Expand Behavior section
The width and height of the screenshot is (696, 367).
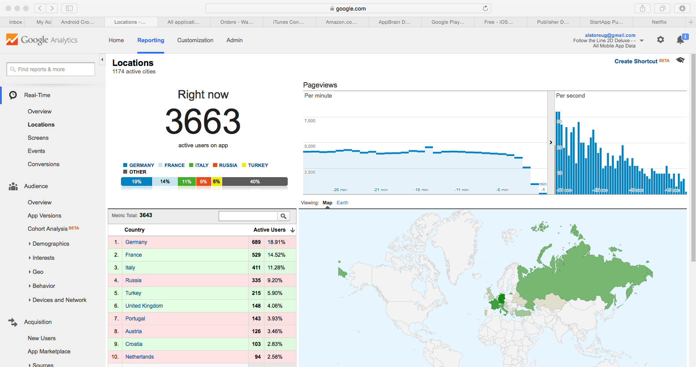pos(42,286)
